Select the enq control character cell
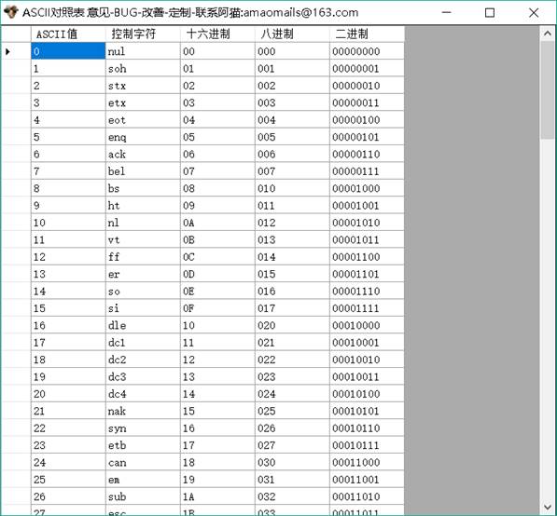This screenshot has height=516, width=557. (x=143, y=137)
